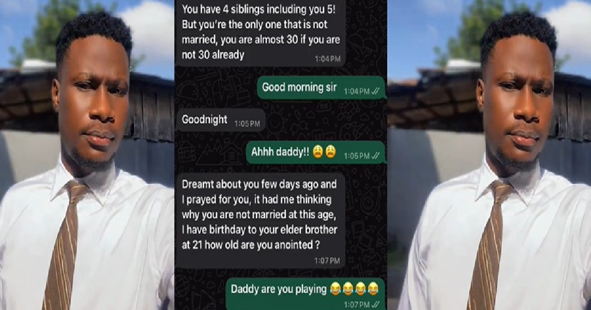591x310 pixels.
Task: Select the "Dreamt about you few days ago" message
Action: click(x=261, y=220)
